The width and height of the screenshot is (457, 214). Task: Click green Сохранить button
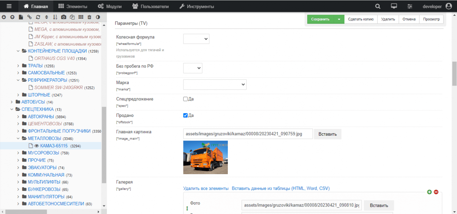click(x=321, y=19)
